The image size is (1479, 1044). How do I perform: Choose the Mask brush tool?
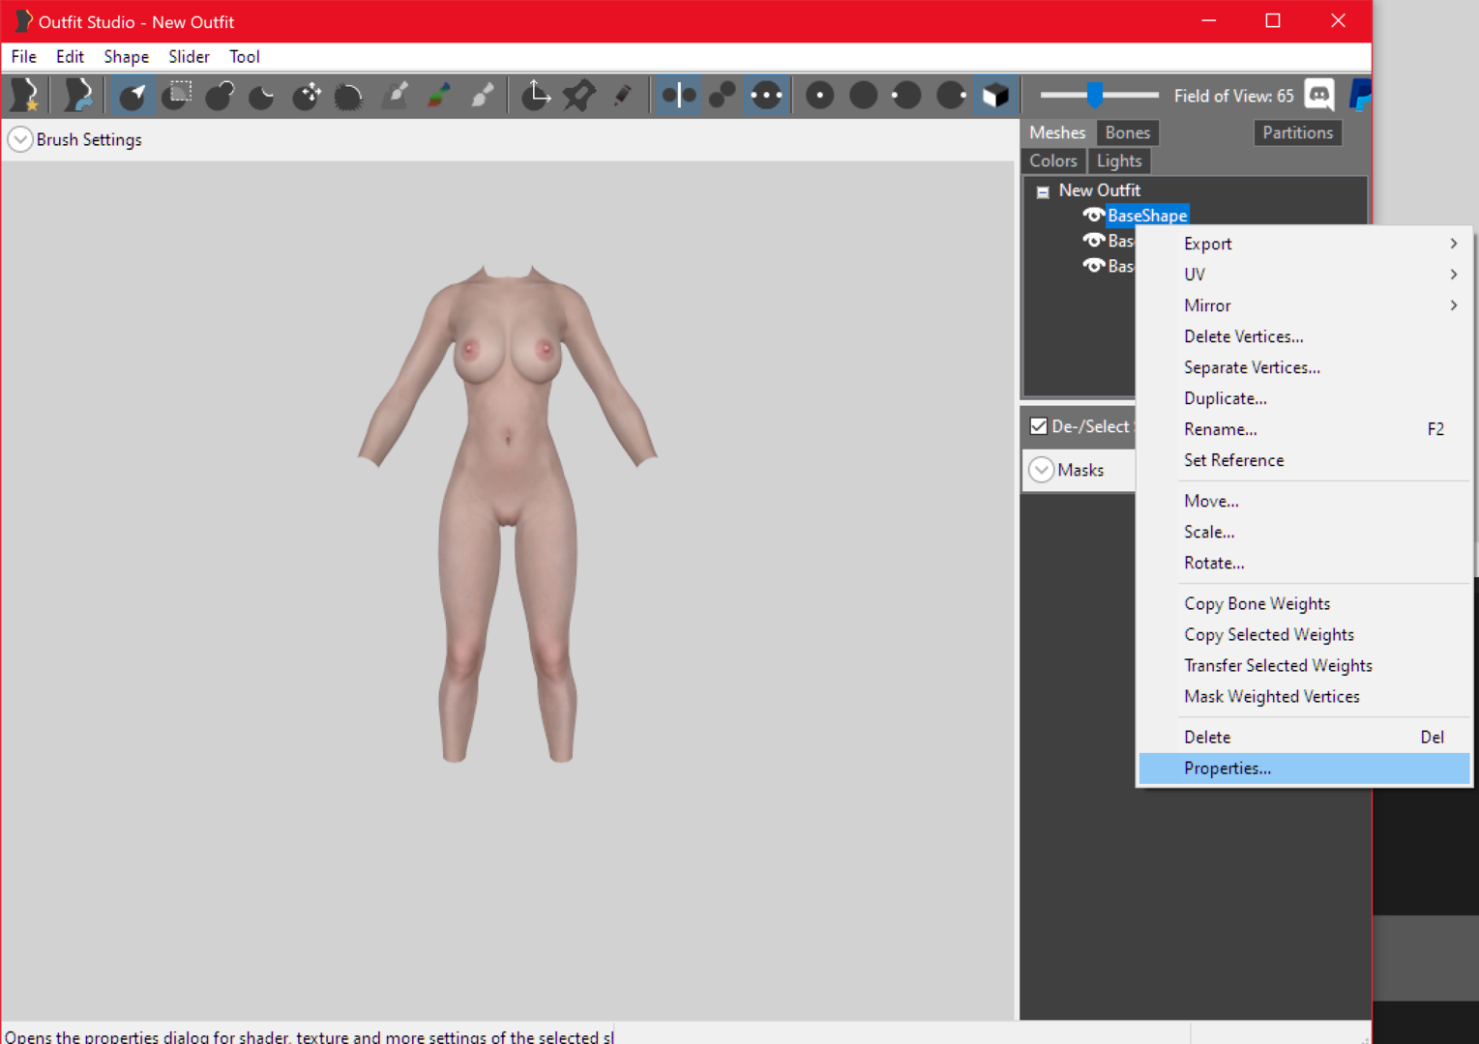(x=177, y=95)
